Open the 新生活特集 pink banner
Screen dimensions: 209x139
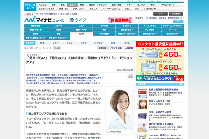click(x=120, y=20)
